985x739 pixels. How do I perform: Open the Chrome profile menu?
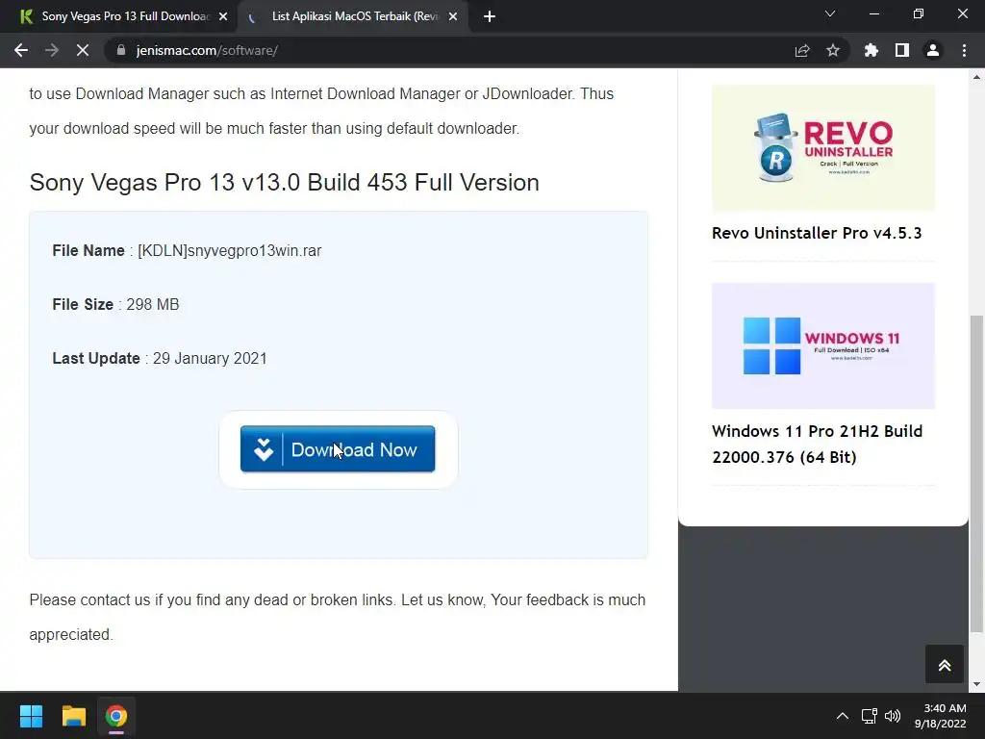pyautogui.click(x=933, y=50)
